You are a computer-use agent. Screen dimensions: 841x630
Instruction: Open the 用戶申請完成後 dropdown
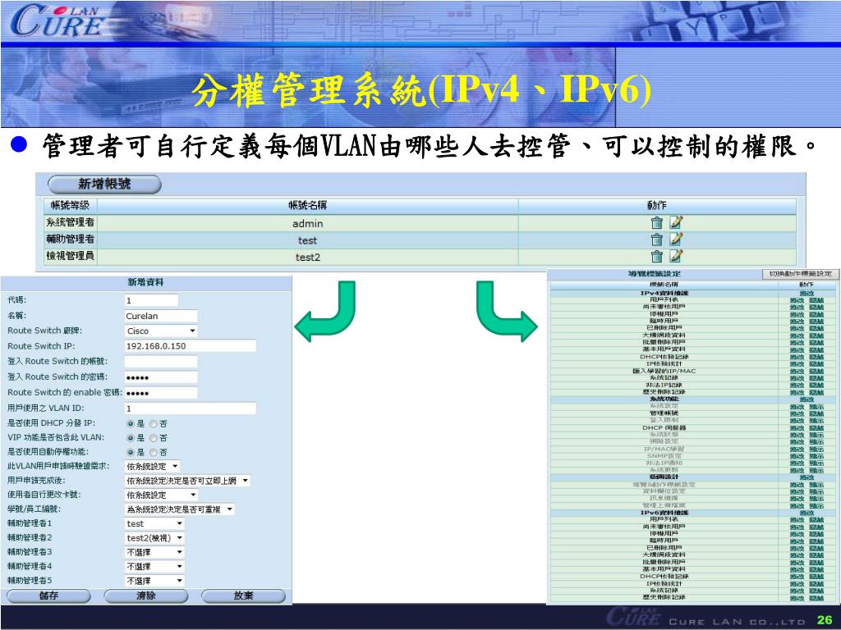[x=187, y=481]
